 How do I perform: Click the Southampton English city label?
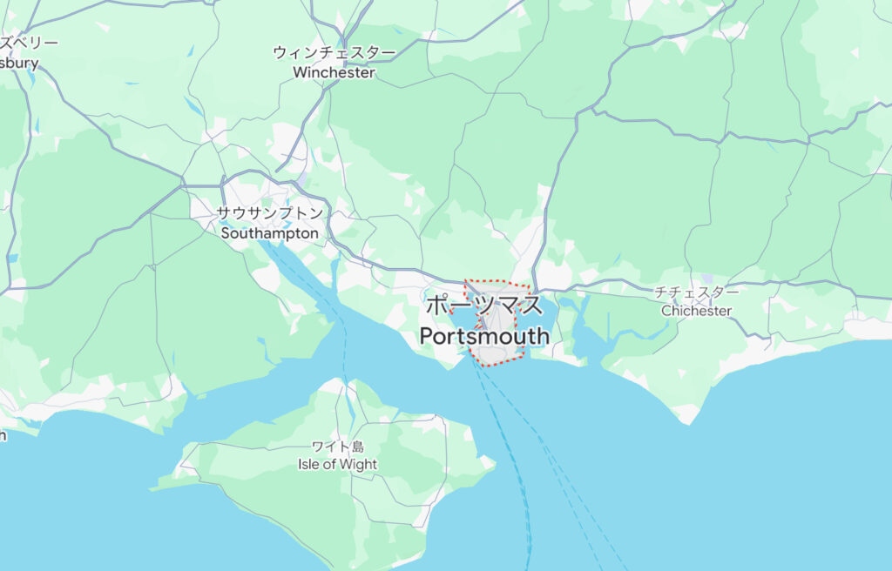[x=270, y=233]
